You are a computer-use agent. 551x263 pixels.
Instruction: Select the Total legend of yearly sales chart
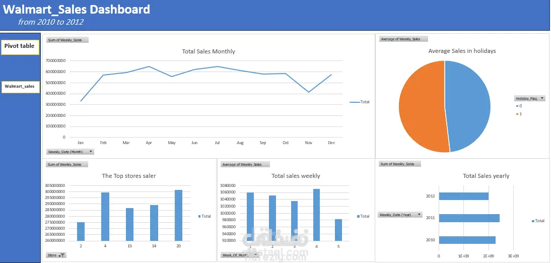point(538,221)
